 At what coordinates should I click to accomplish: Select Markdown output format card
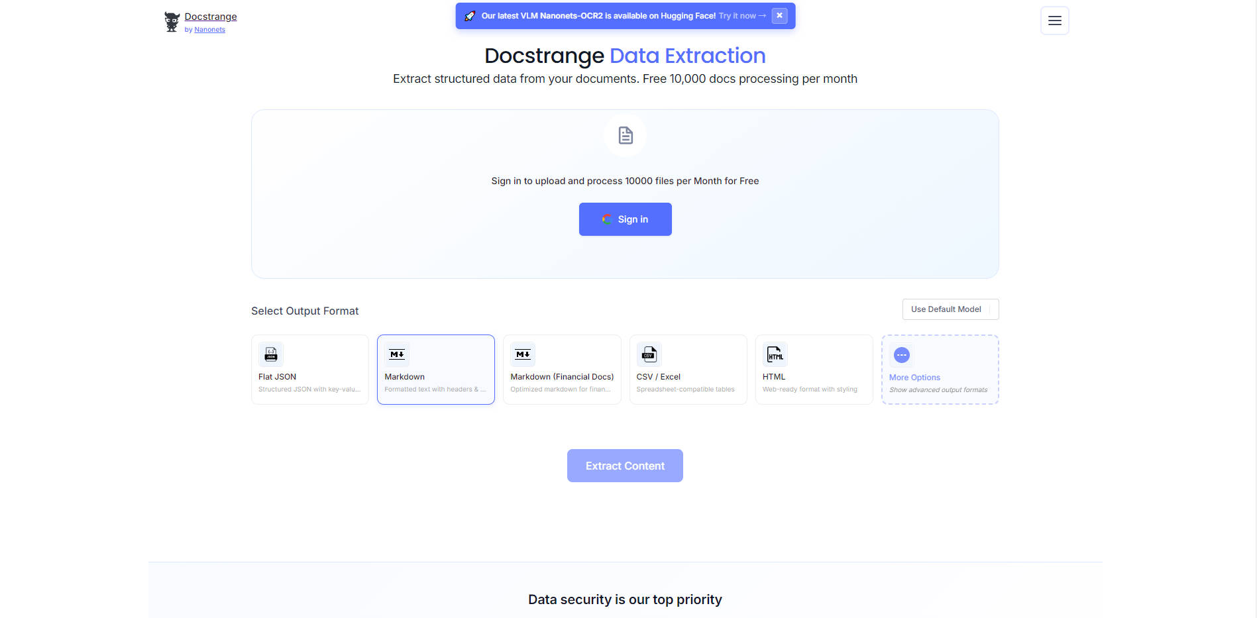coord(436,370)
